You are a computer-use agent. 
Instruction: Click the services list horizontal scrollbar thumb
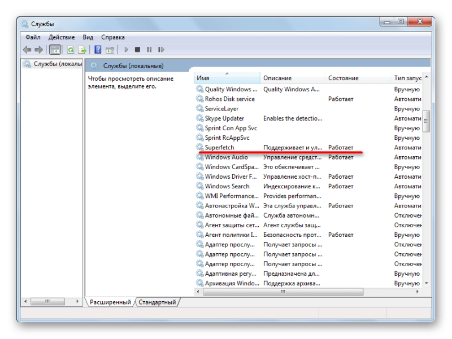point(283,292)
